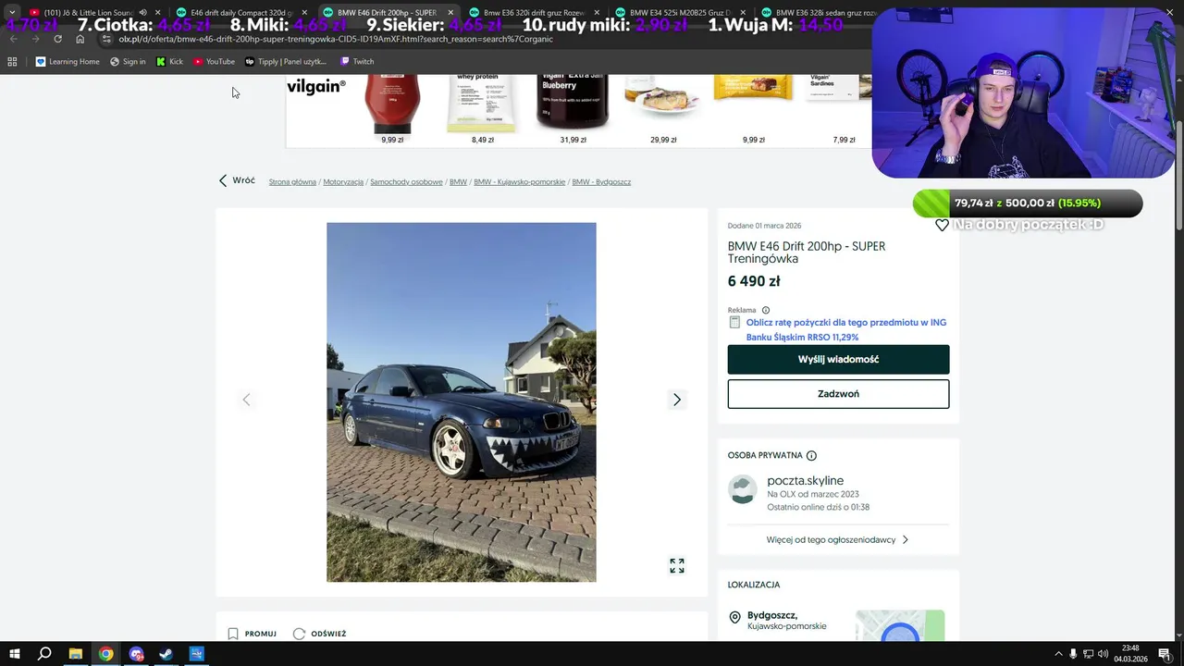Open Sign in bookmark

pos(128,61)
